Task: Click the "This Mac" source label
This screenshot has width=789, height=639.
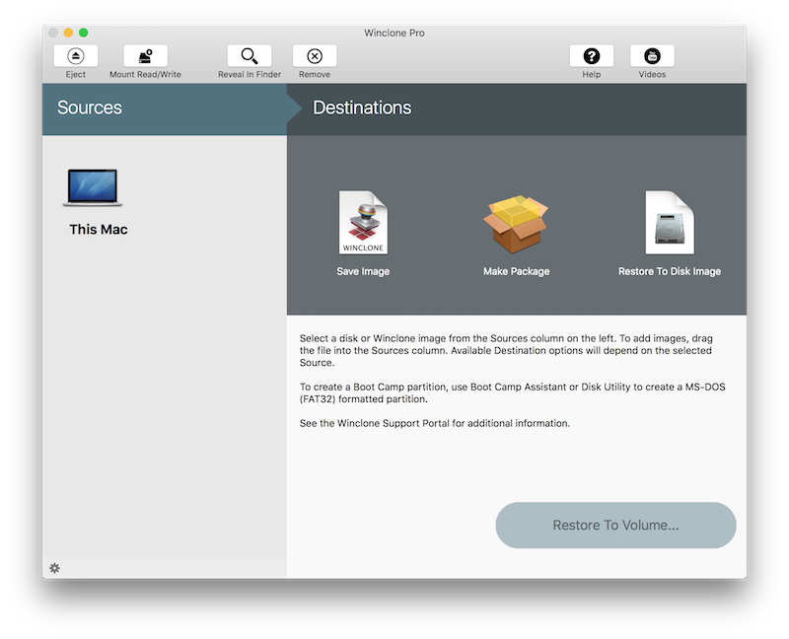Action: [99, 230]
